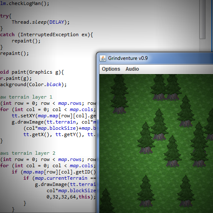Click the "tt.getX(), tt.getY(), tt." line
The height and width of the screenshot is (213, 213).
59,134
